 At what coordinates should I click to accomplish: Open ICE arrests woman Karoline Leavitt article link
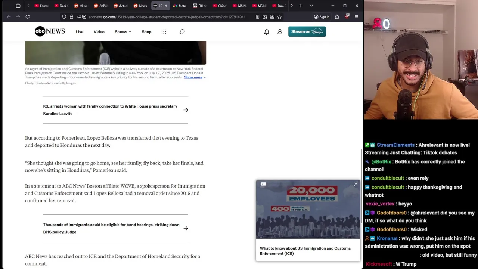coord(110,110)
